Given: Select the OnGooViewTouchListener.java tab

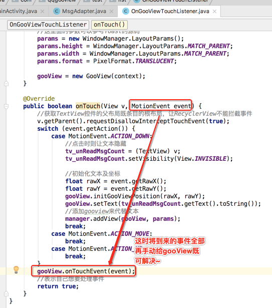Looking at the screenshot, I should [x=170, y=12].
